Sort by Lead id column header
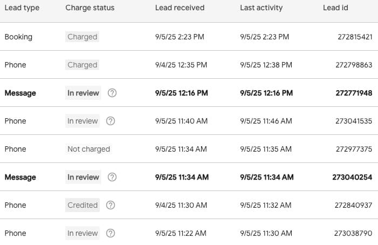The height and width of the screenshot is (245, 378). tap(335, 8)
